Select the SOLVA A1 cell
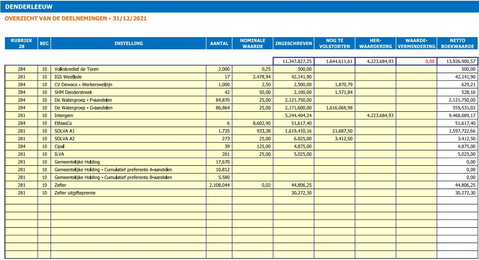Viewport: 479px width, 260px height. pos(129,131)
